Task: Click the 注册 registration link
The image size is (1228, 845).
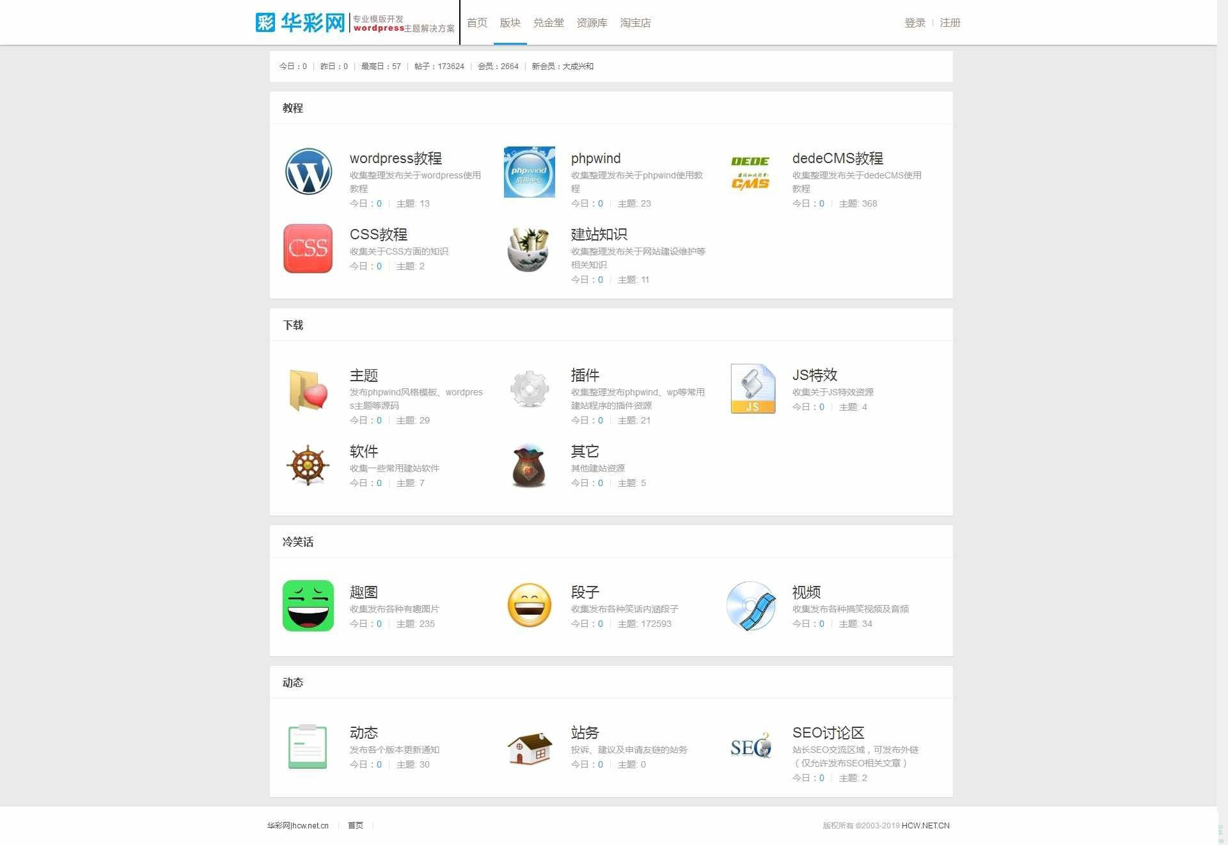Action: pos(950,22)
